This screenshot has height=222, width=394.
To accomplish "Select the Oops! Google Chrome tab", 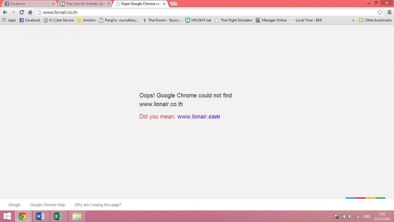I will pyautogui.click(x=139, y=4).
